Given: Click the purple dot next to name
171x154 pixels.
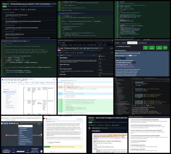Looking at the screenshot, I should 142,53.
